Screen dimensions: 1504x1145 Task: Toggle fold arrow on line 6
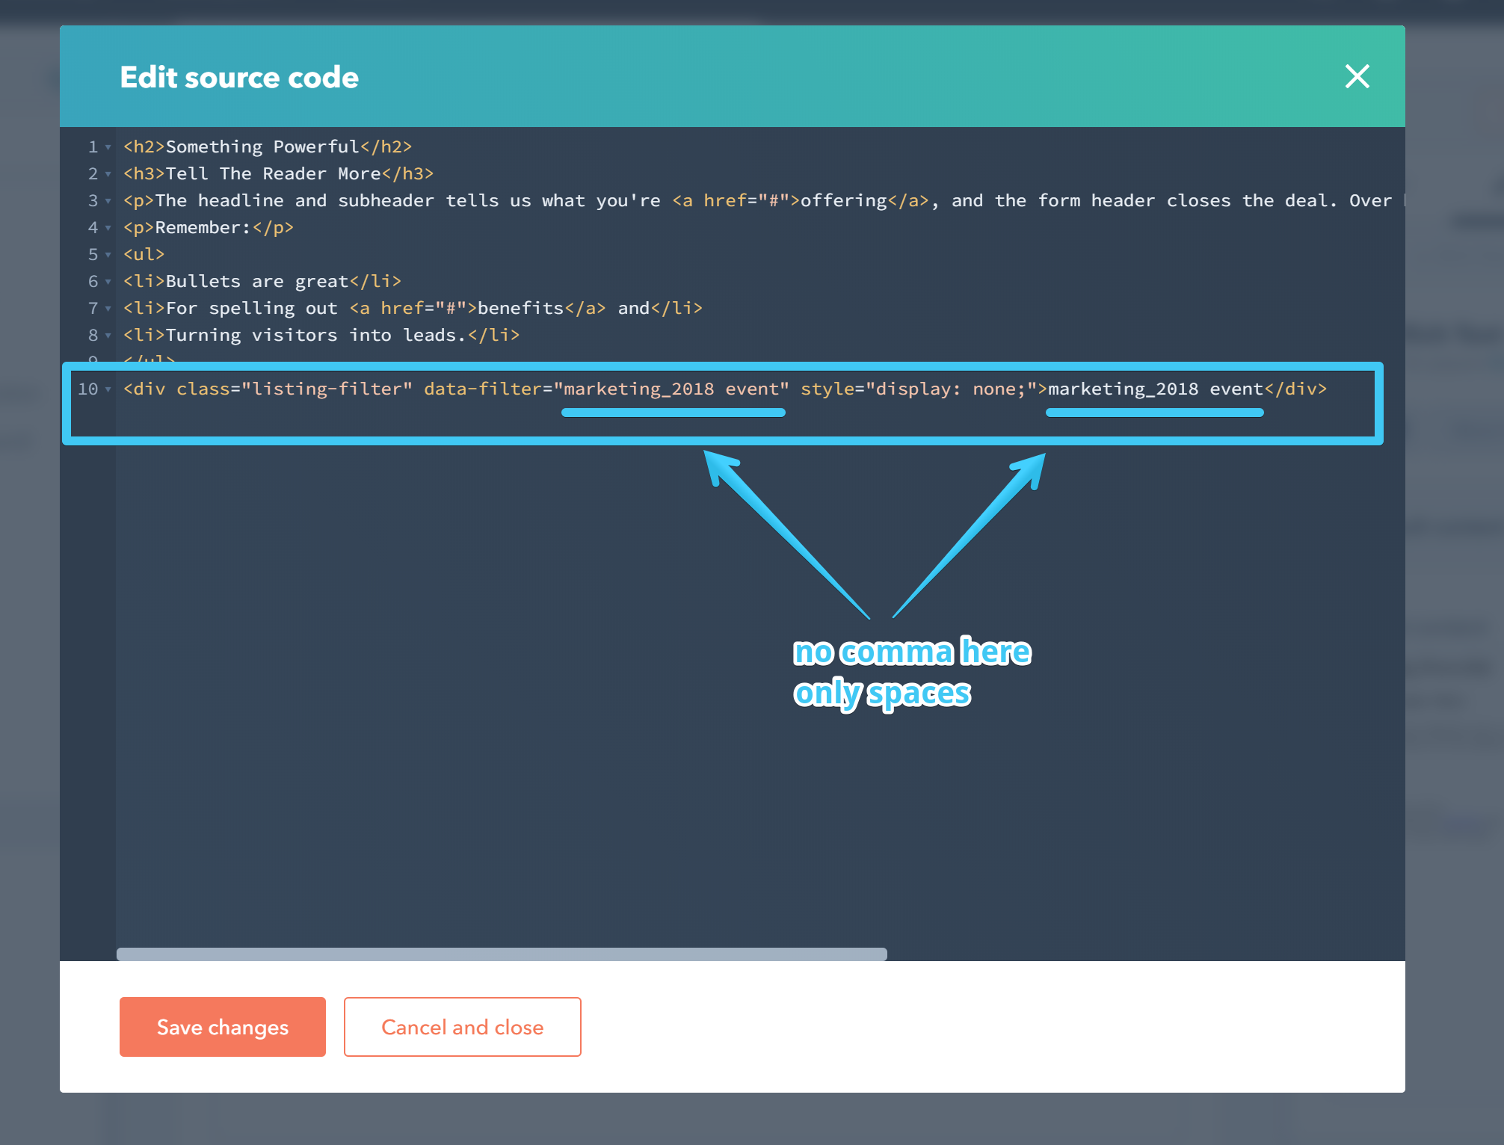[108, 282]
